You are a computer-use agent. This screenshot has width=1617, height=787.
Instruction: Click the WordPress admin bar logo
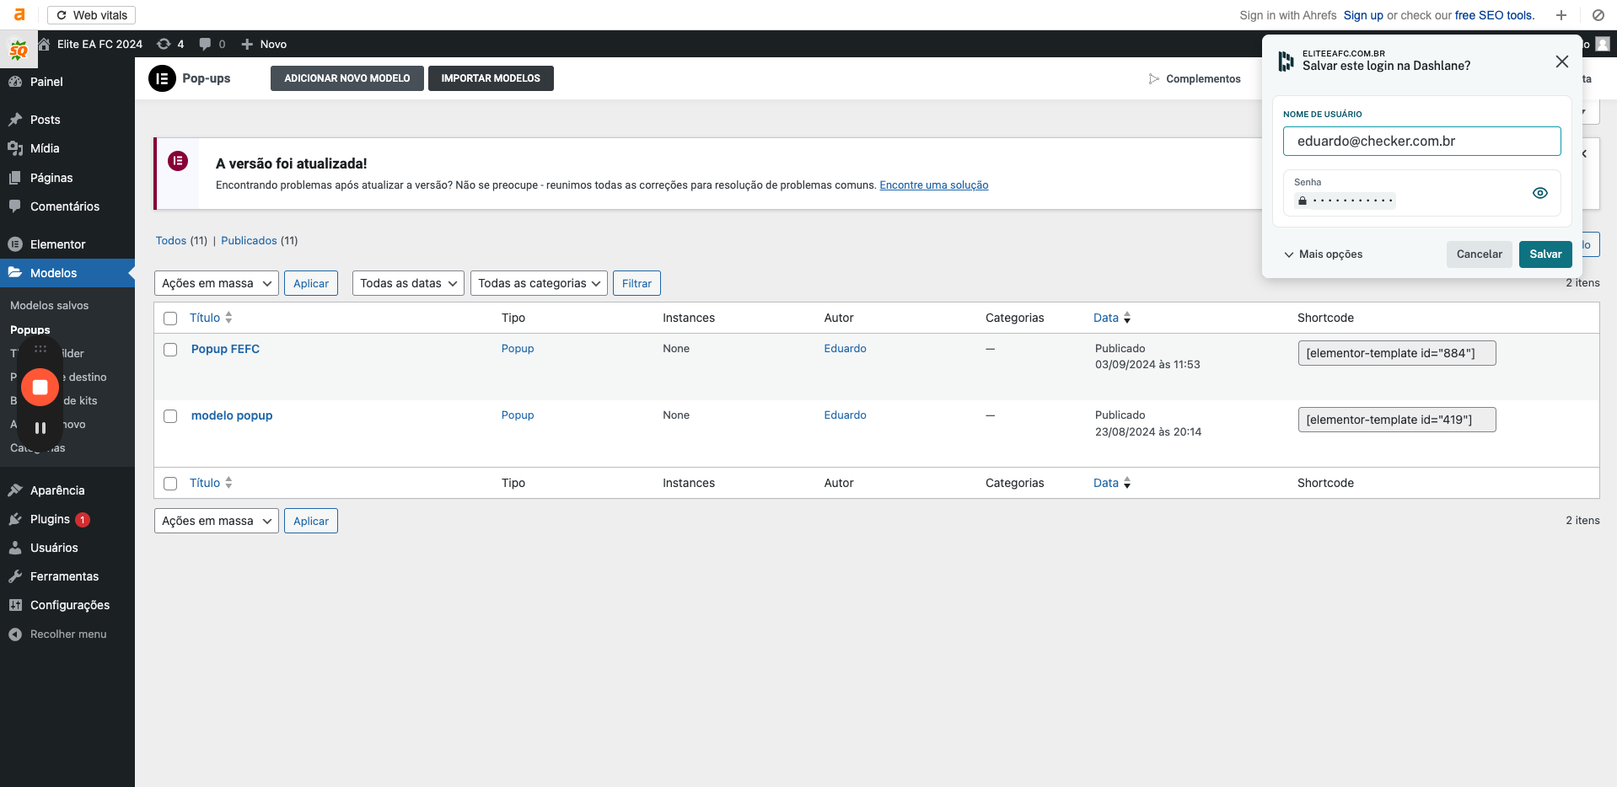19,50
